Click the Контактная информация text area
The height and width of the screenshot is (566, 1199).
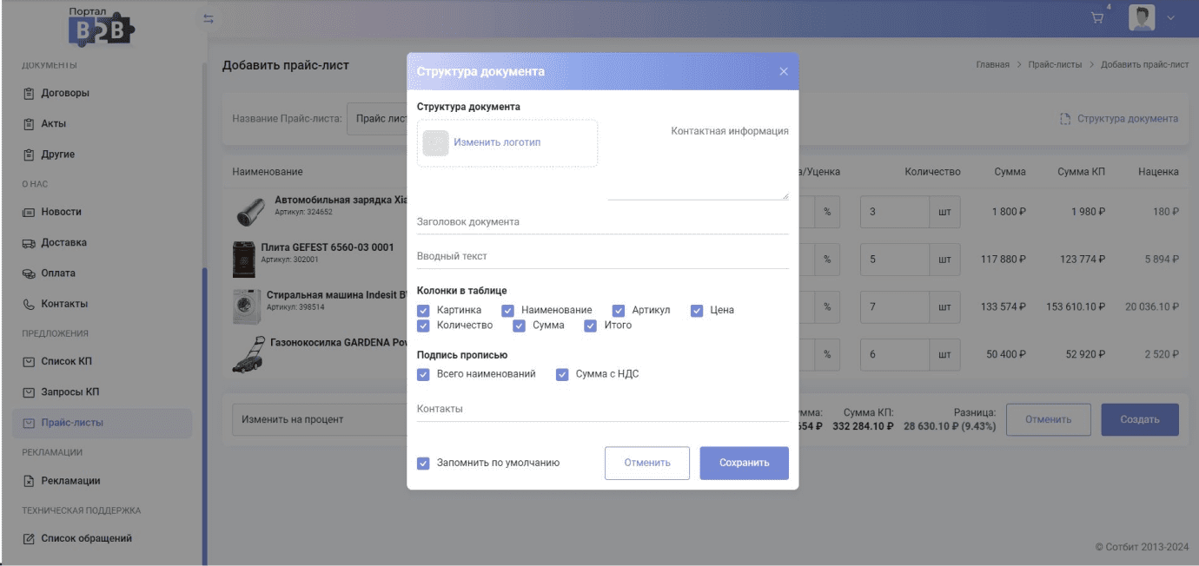click(x=698, y=161)
